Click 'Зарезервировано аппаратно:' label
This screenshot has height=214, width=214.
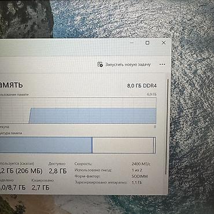pos(101,182)
